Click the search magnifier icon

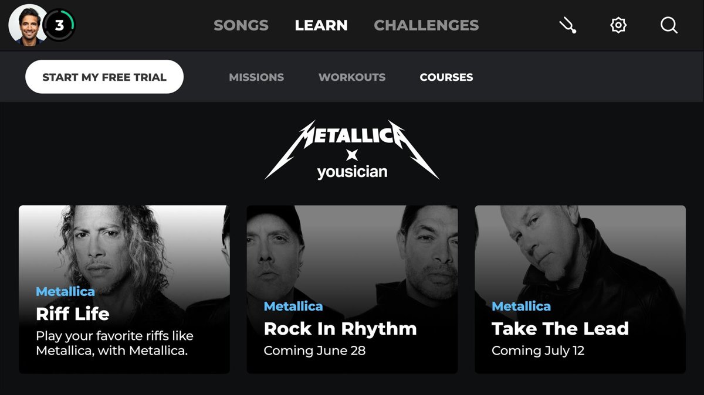[669, 25]
